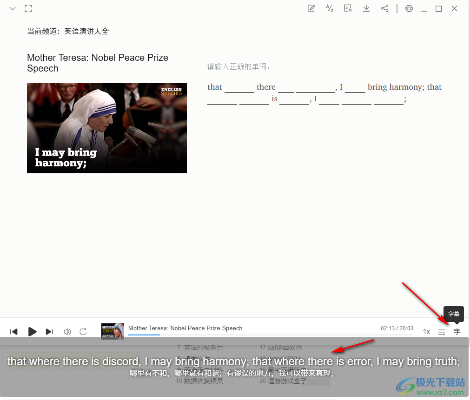Fill the blank between 'I' and 'bring harmony'
This screenshot has width=470, height=400.
pos(355,87)
